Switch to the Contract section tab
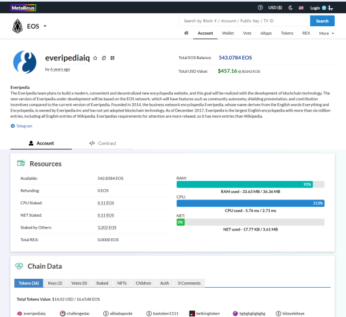This screenshot has height=317, width=346. click(103, 143)
